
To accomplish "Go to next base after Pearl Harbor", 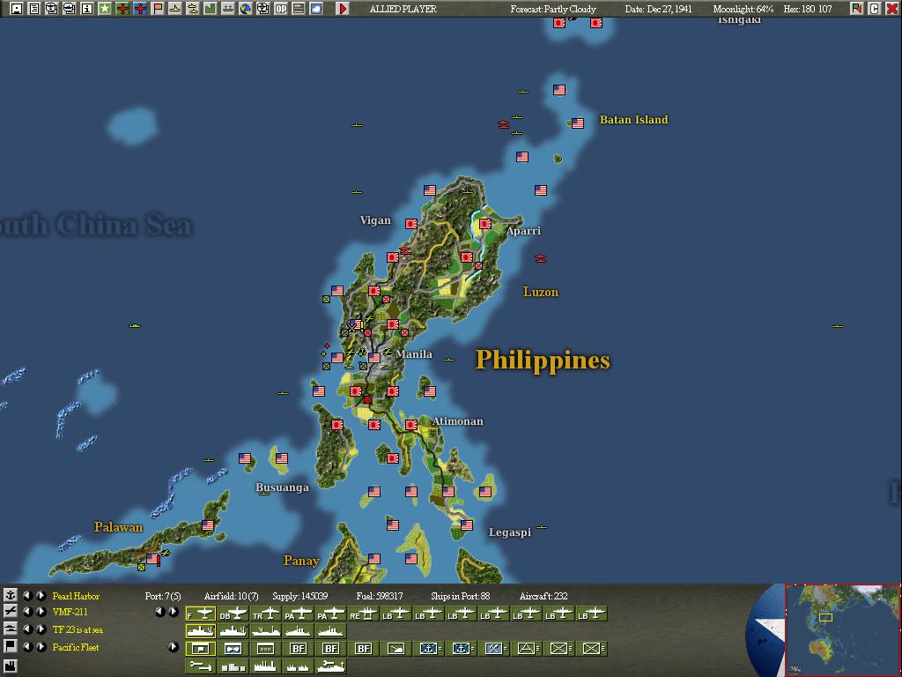I will [x=41, y=595].
